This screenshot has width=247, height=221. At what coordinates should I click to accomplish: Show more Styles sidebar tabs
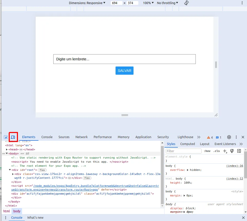coord(241,144)
